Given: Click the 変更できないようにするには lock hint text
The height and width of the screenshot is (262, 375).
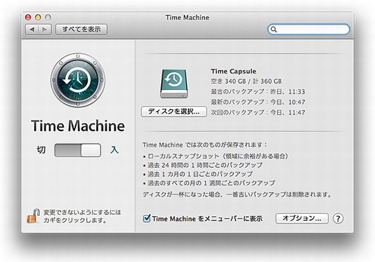Looking at the screenshot, I should point(82,216).
